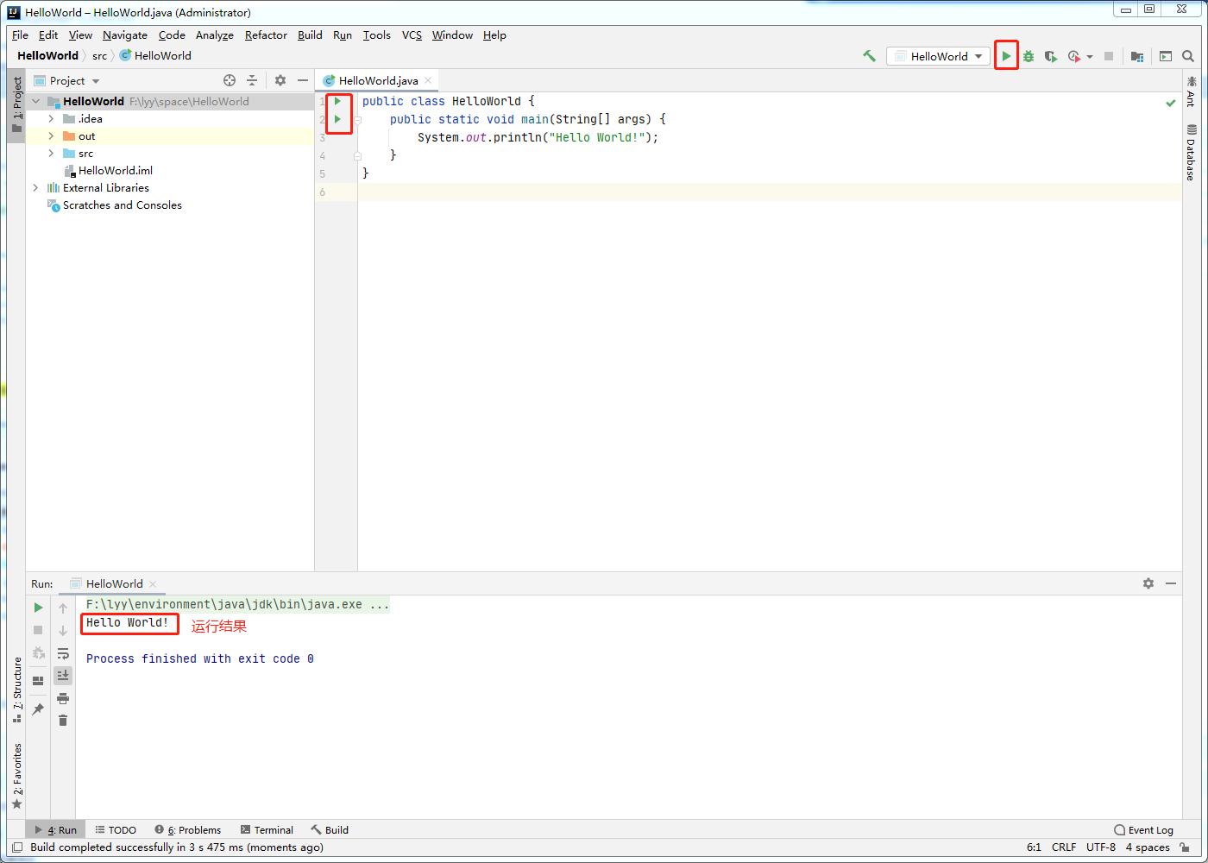Toggle the Ant tool window button
Image resolution: width=1208 pixels, height=863 pixels.
[1191, 91]
